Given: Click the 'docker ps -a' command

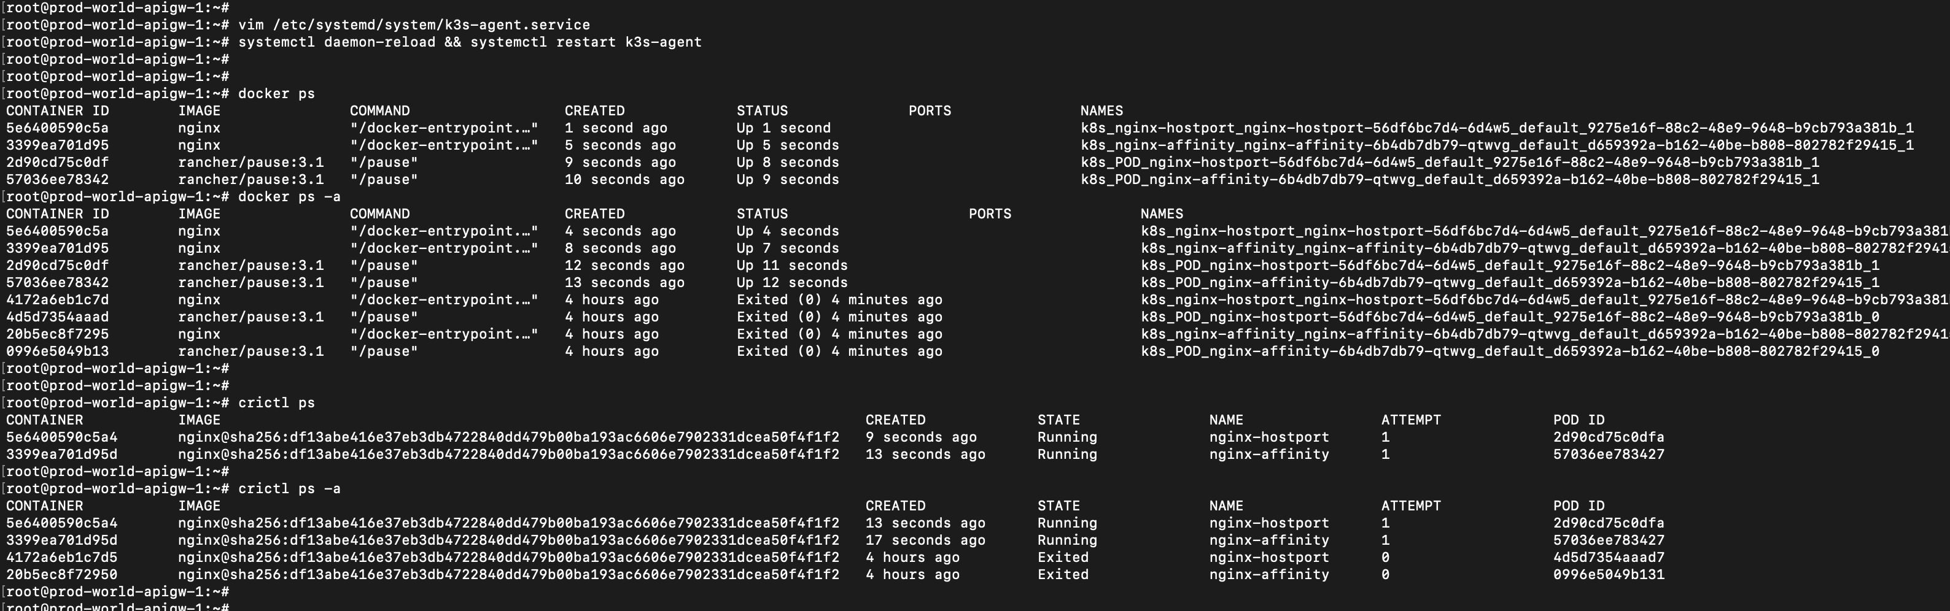Looking at the screenshot, I should coord(289,196).
